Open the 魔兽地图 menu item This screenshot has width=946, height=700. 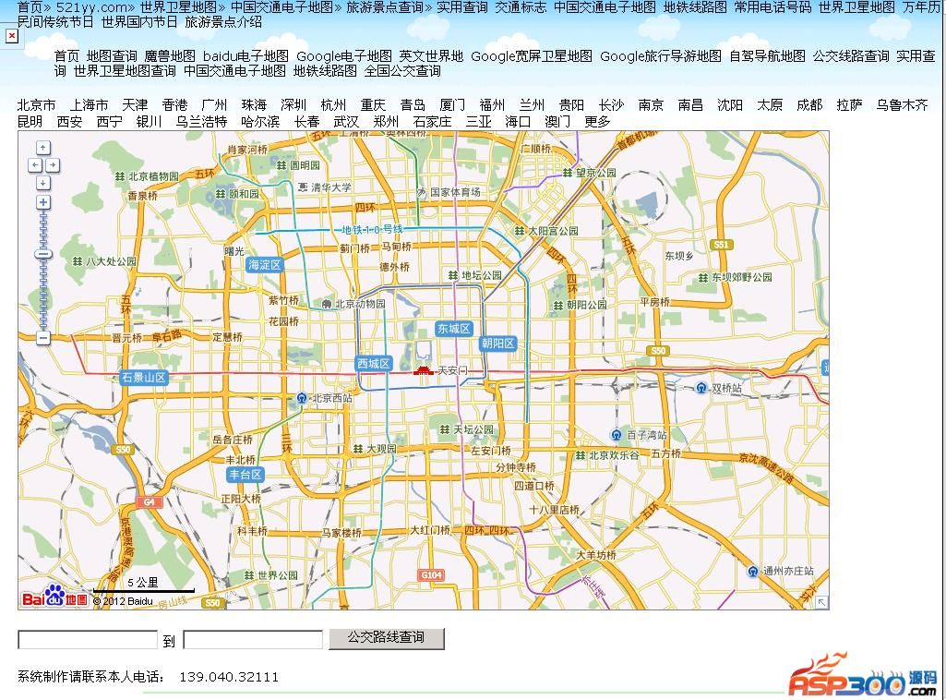pyautogui.click(x=170, y=56)
